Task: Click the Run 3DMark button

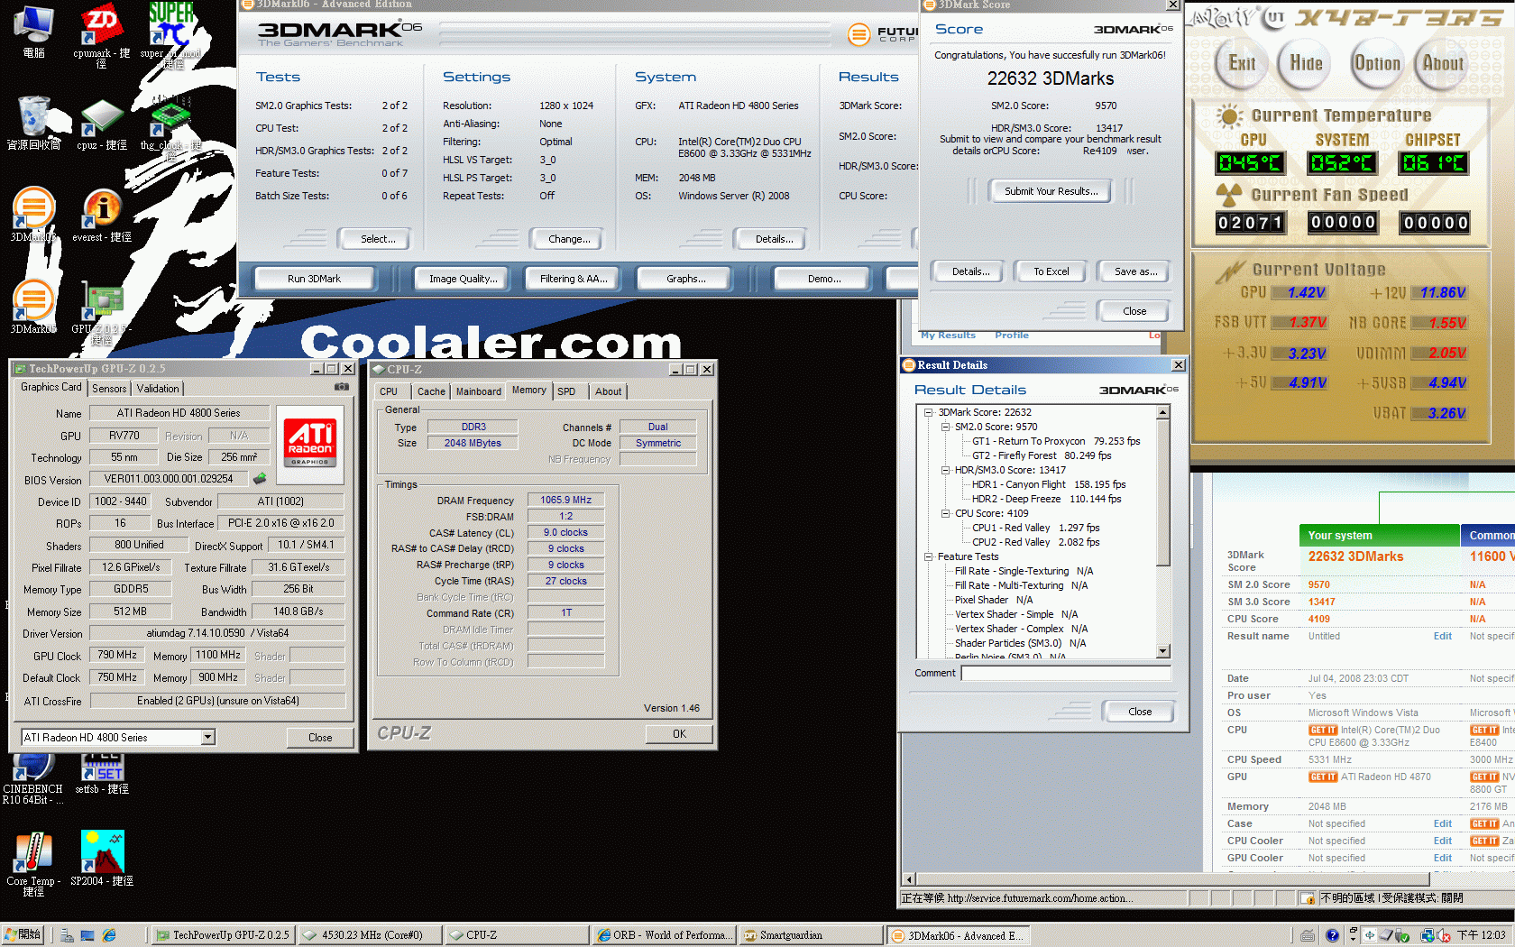Action: tap(314, 279)
